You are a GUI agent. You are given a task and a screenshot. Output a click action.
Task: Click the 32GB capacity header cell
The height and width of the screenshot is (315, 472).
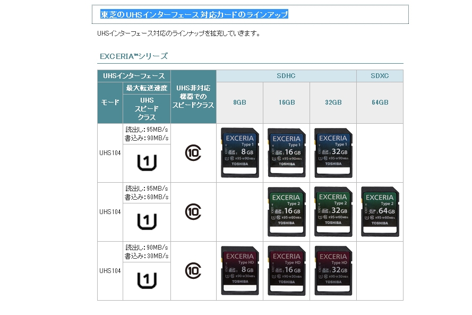(333, 103)
